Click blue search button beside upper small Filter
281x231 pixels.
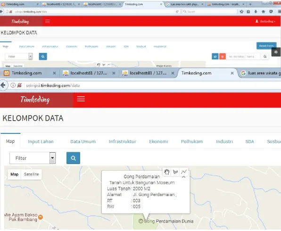(x=43, y=57)
